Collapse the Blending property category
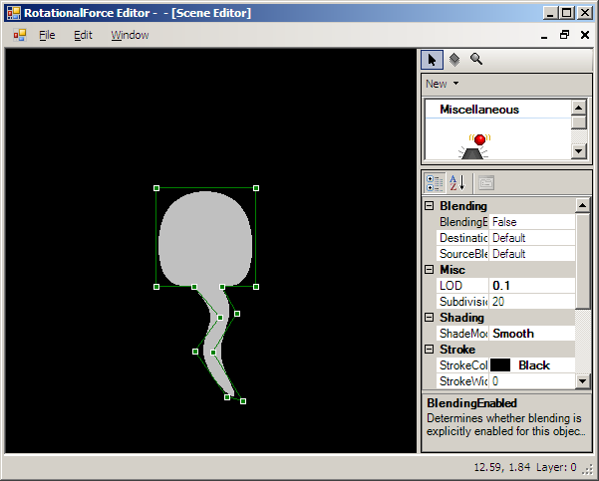The width and height of the screenshot is (599, 481). 430,206
